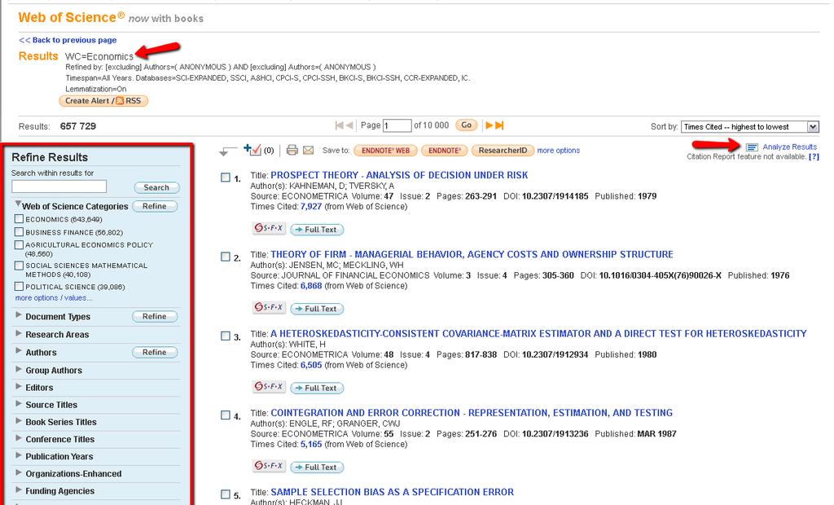The image size is (834, 505).
Task: Add to marked list plus-check icon
Action: coord(252,150)
